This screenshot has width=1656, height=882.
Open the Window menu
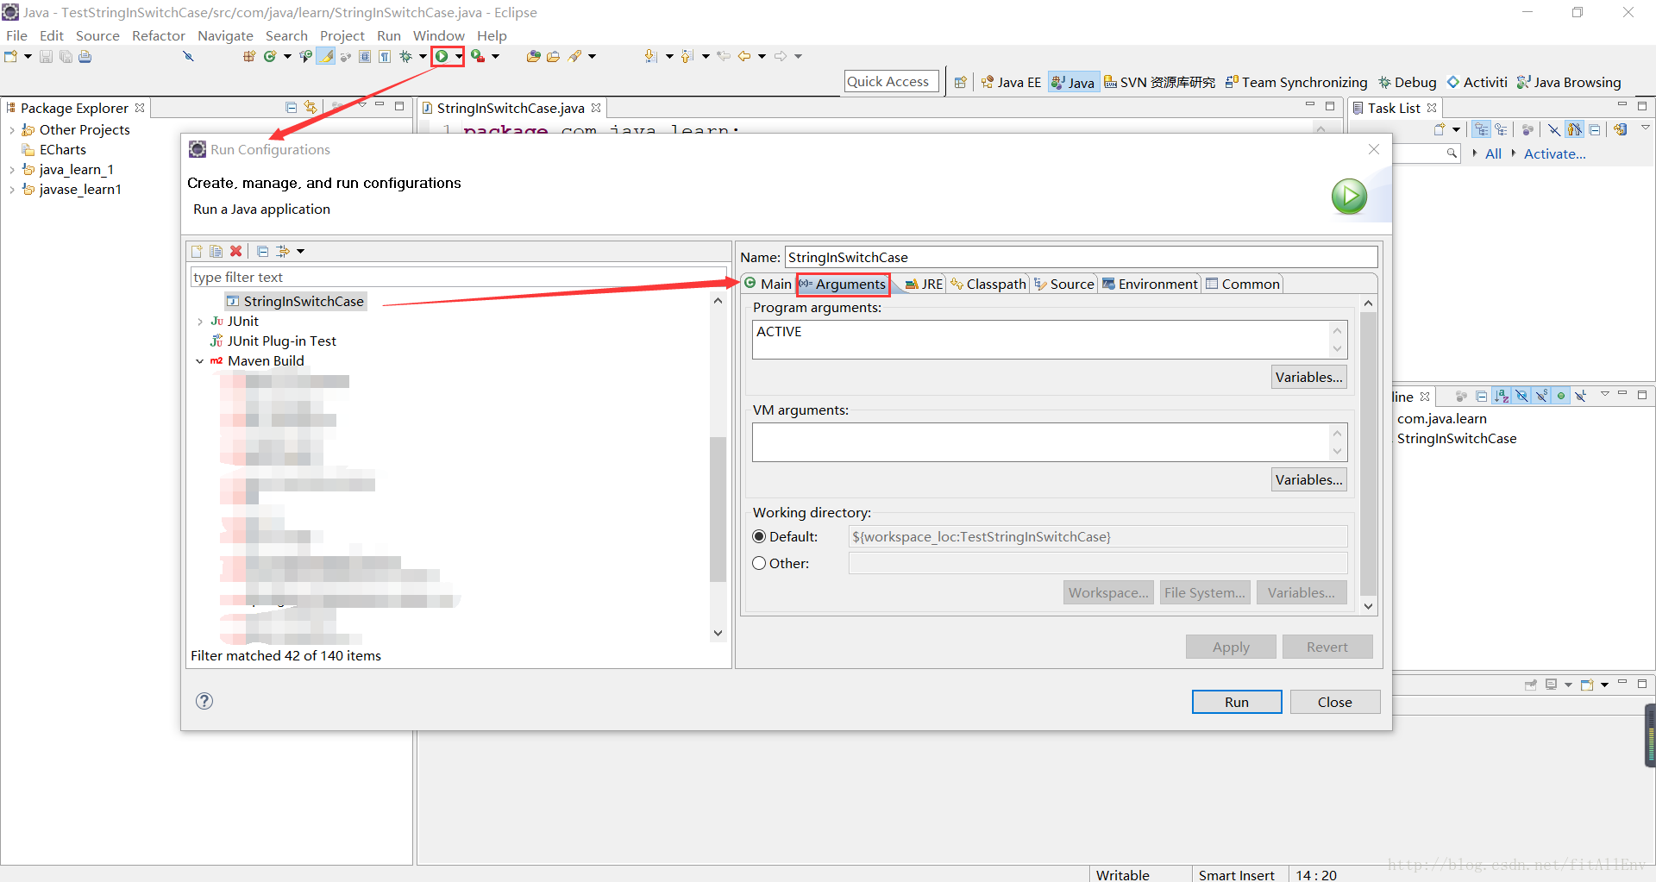[438, 35]
